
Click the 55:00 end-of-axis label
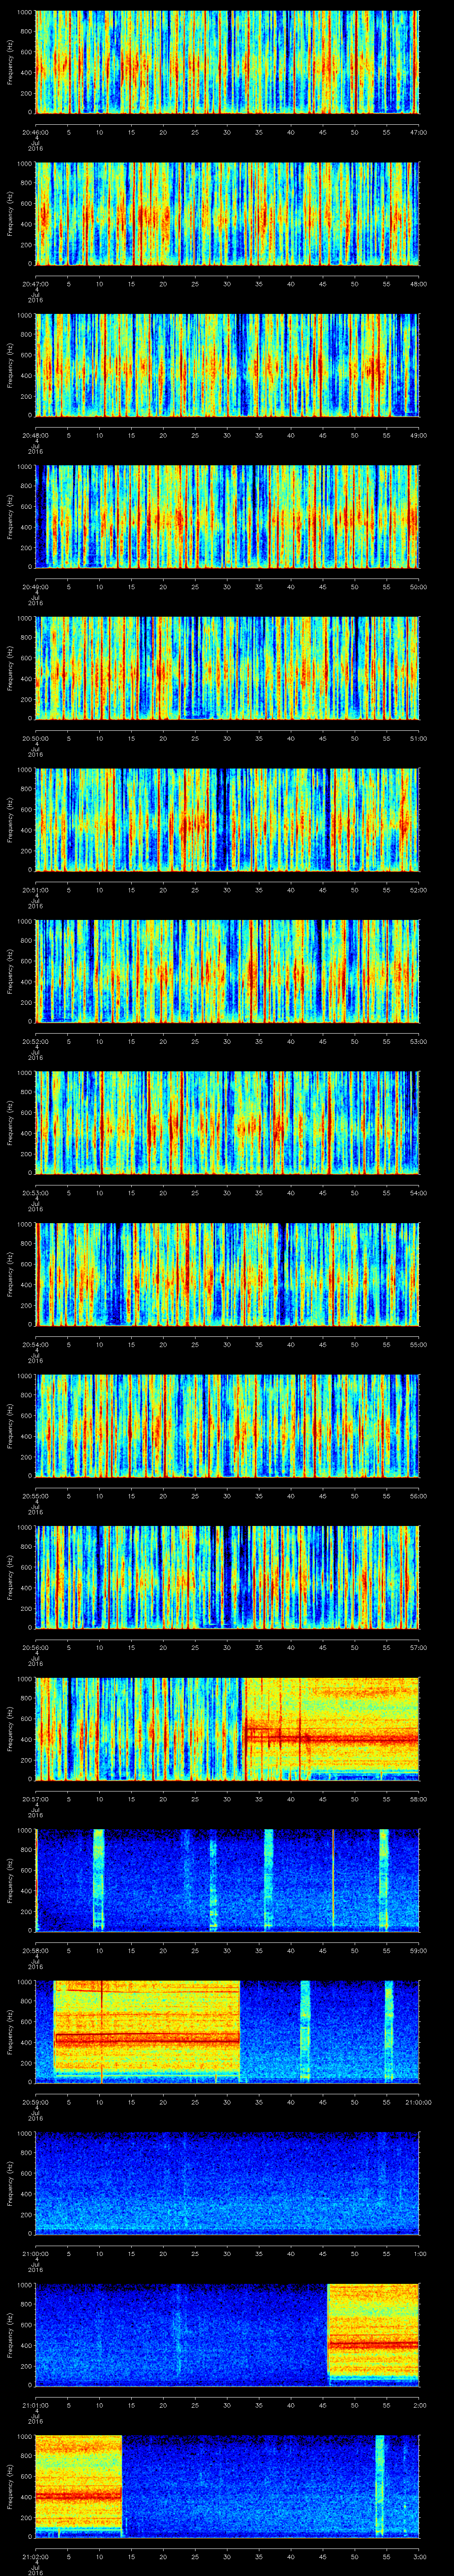pos(418,1344)
